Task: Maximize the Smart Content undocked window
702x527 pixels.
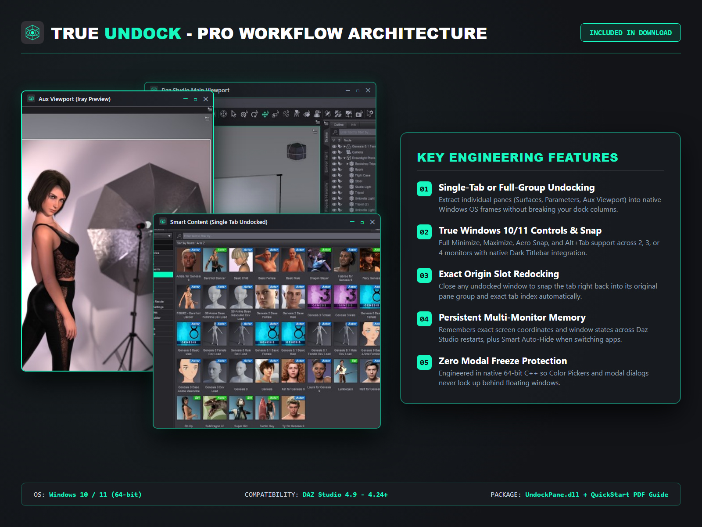Action: (x=362, y=222)
